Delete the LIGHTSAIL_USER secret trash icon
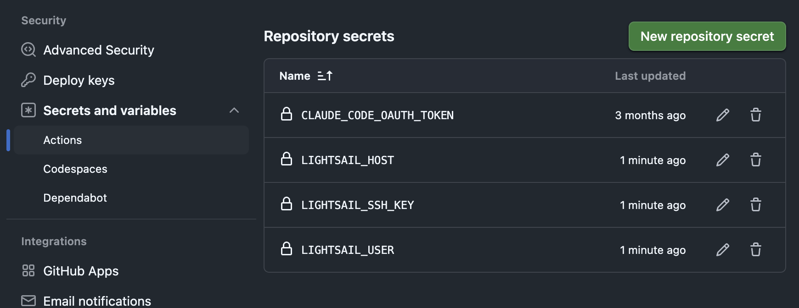This screenshot has height=308, width=799. (x=756, y=250)
